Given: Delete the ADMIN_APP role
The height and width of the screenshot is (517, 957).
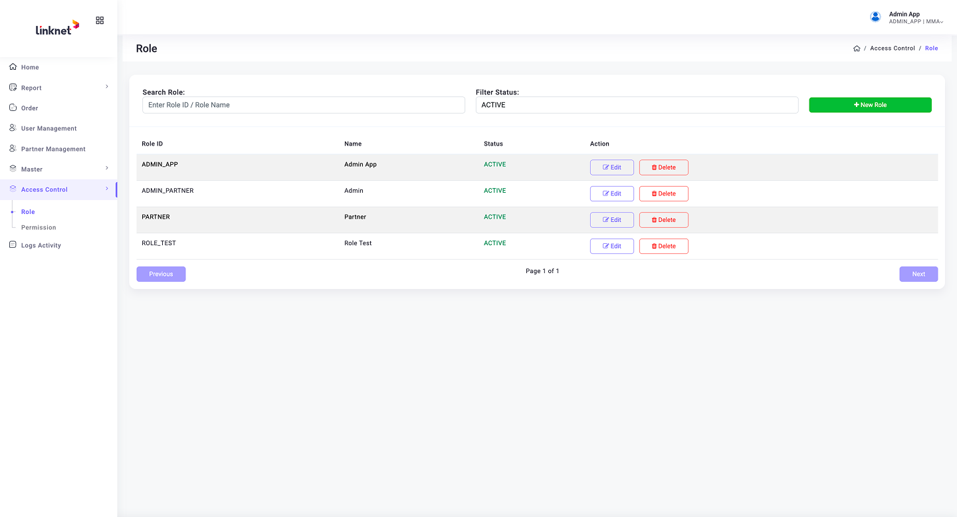Looking at the screenshot, I should coord(664,167).
